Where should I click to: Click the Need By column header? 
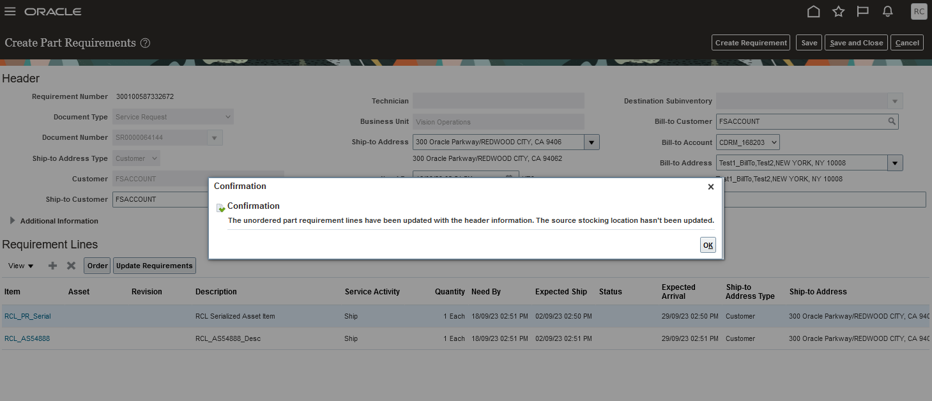485,292
